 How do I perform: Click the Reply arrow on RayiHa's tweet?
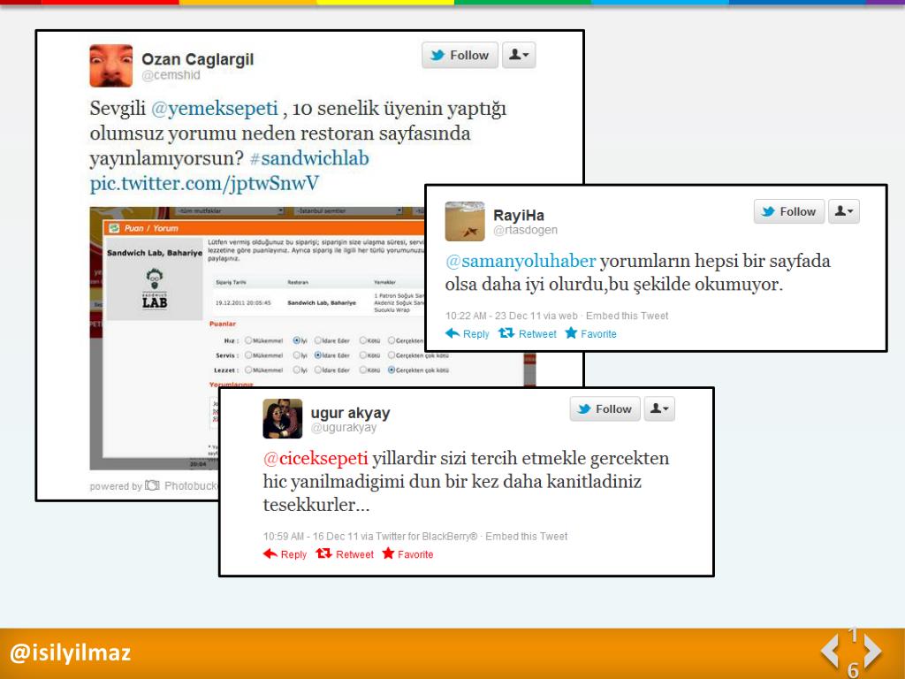pyautogui.click(x=452, y=333)
